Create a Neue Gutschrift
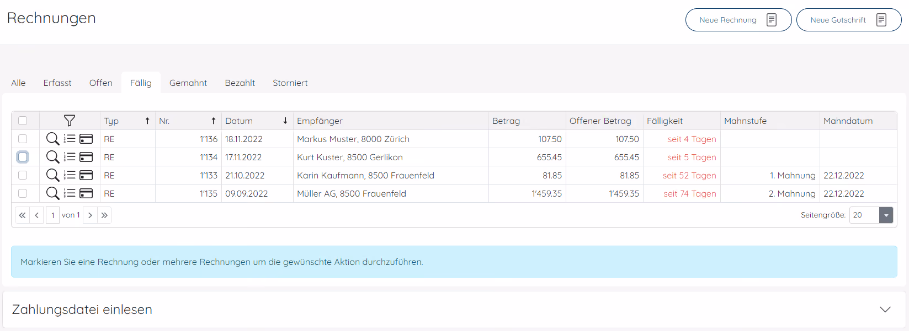The image size is (909, 331). pos(849,20)
